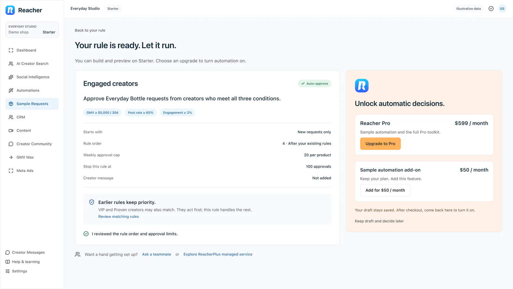Click the Settings sliders icon
The height and width of the screenshot is (289, 513).
coord(8,271)
